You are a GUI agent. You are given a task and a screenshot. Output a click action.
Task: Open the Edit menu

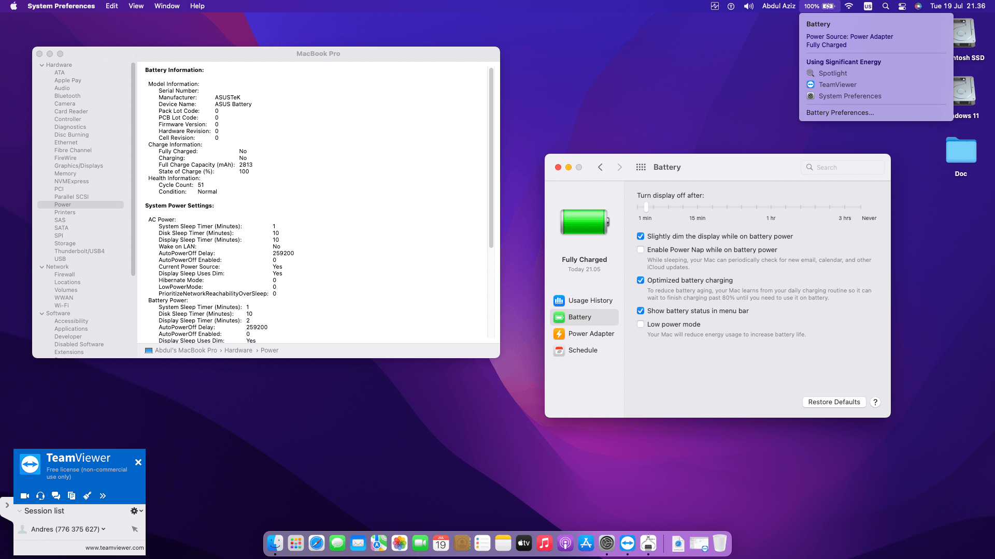point(112,6)
